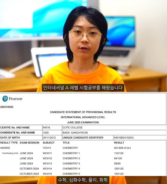Click the 59/60 unit result

tap(118, 163)
